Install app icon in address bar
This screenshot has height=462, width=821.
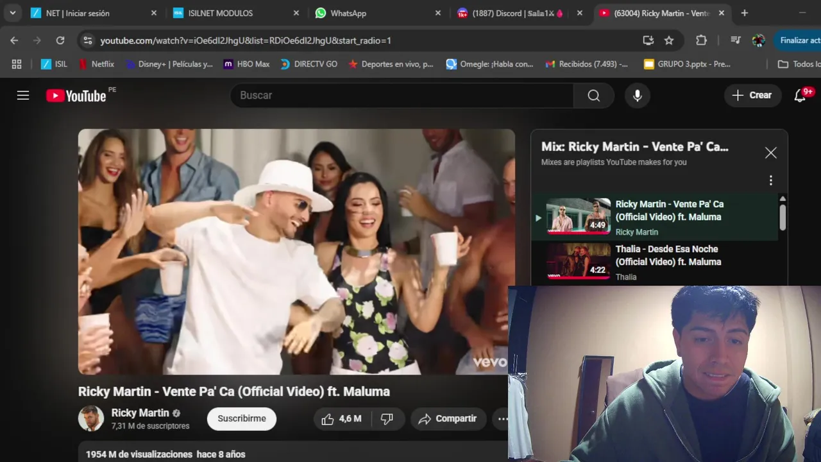[x=648, y=40]
